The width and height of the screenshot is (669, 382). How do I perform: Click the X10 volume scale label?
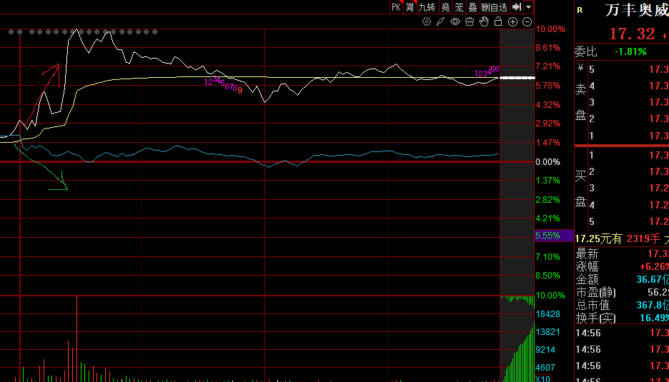[543, 378]
